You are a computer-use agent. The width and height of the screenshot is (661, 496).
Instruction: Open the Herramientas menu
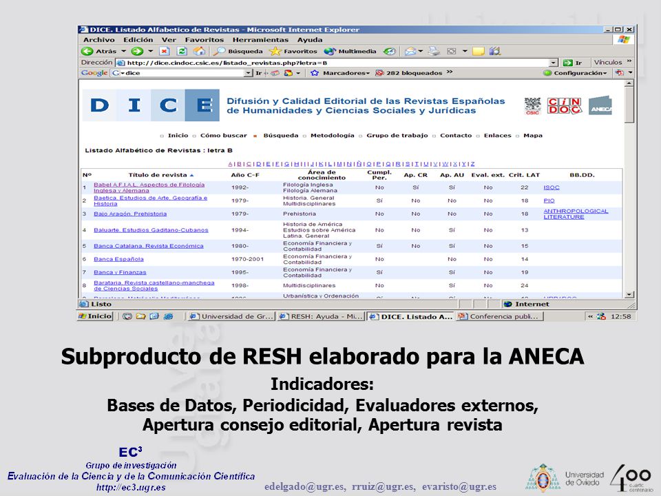coord(260,40)
